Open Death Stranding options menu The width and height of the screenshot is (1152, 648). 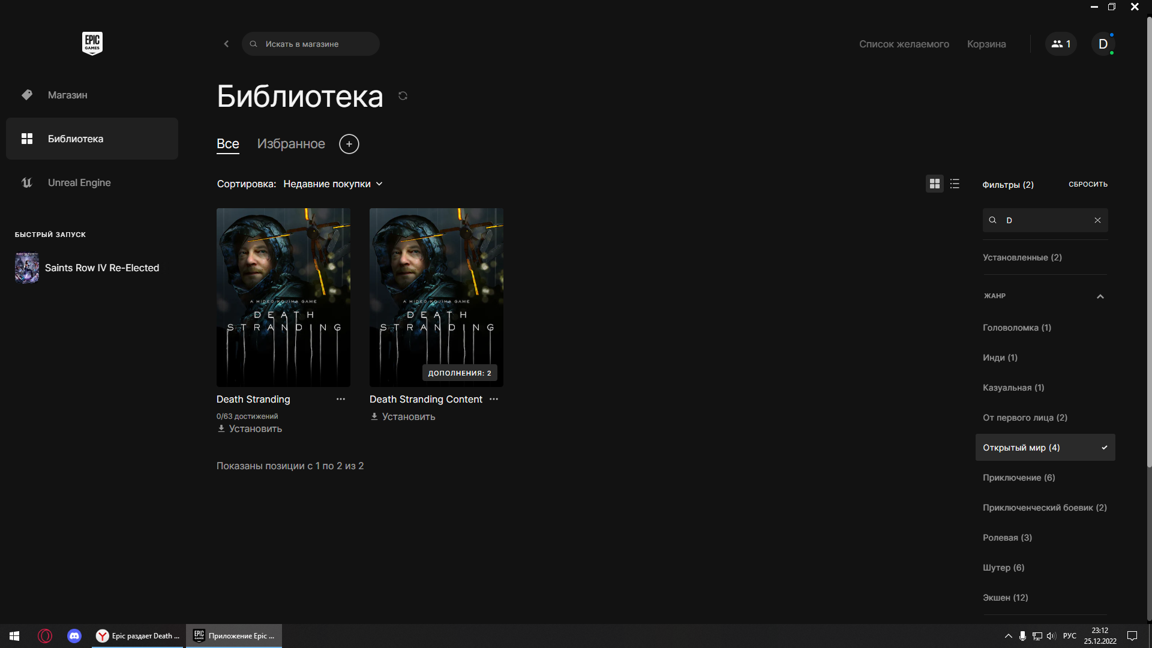point(341,399)
